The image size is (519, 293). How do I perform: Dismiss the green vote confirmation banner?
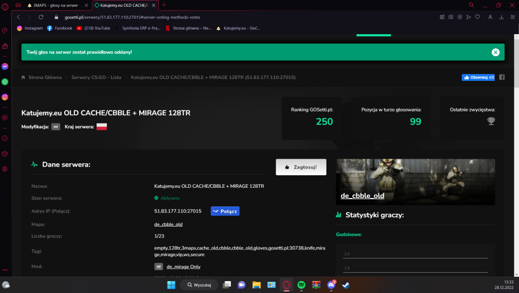(496, 52)
